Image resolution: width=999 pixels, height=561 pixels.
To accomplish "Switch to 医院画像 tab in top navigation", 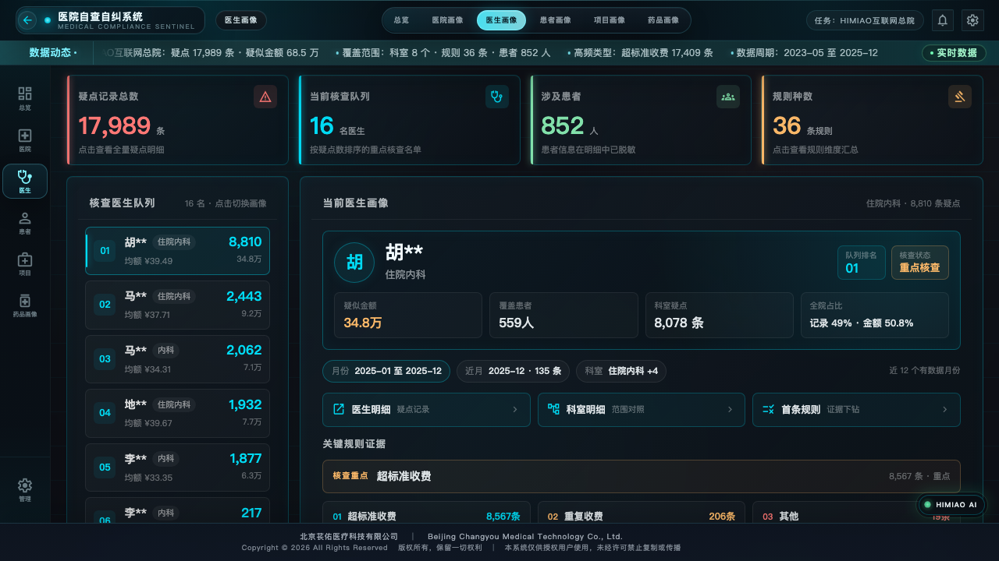I will 447,20.
